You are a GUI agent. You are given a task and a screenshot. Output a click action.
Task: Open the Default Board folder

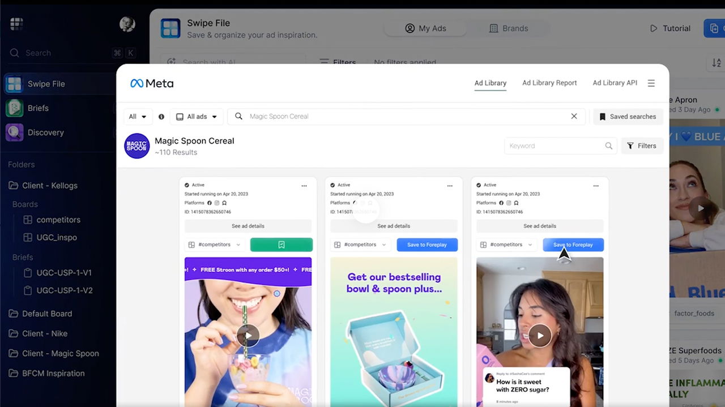point(47,314)
